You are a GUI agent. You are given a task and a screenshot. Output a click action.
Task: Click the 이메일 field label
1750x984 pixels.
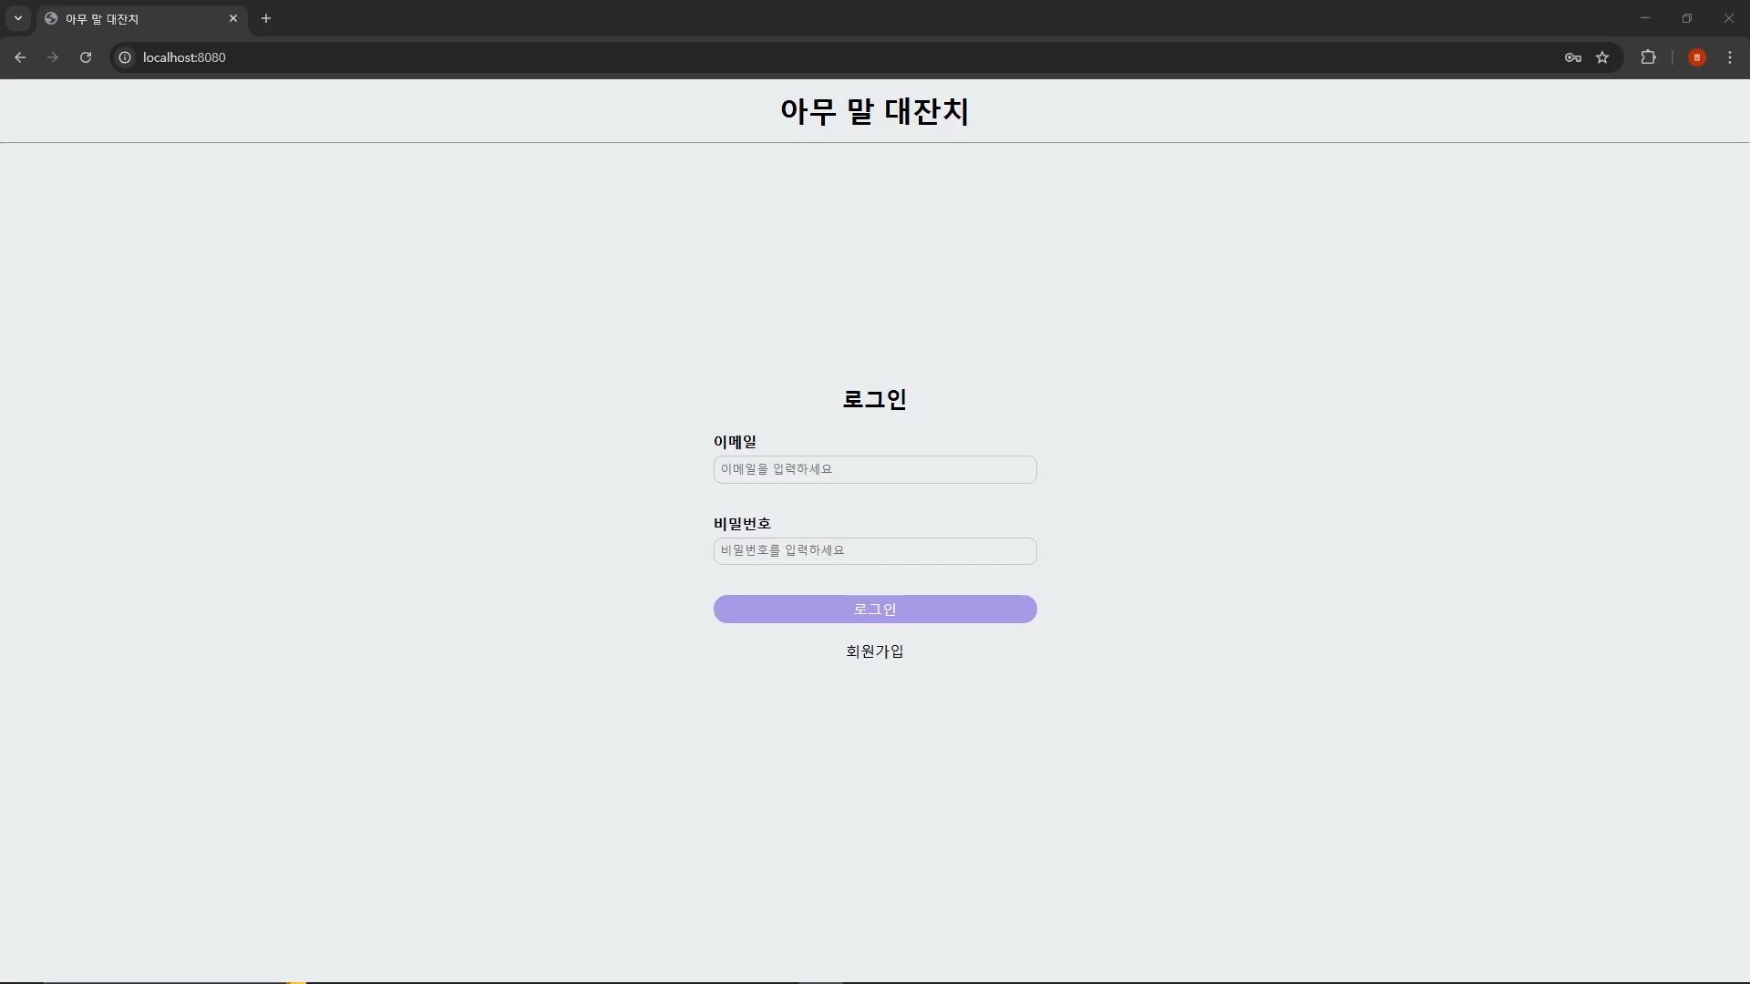coord(735,442)
